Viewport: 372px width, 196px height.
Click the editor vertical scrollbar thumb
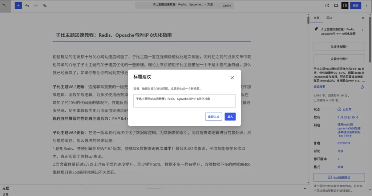308,20
